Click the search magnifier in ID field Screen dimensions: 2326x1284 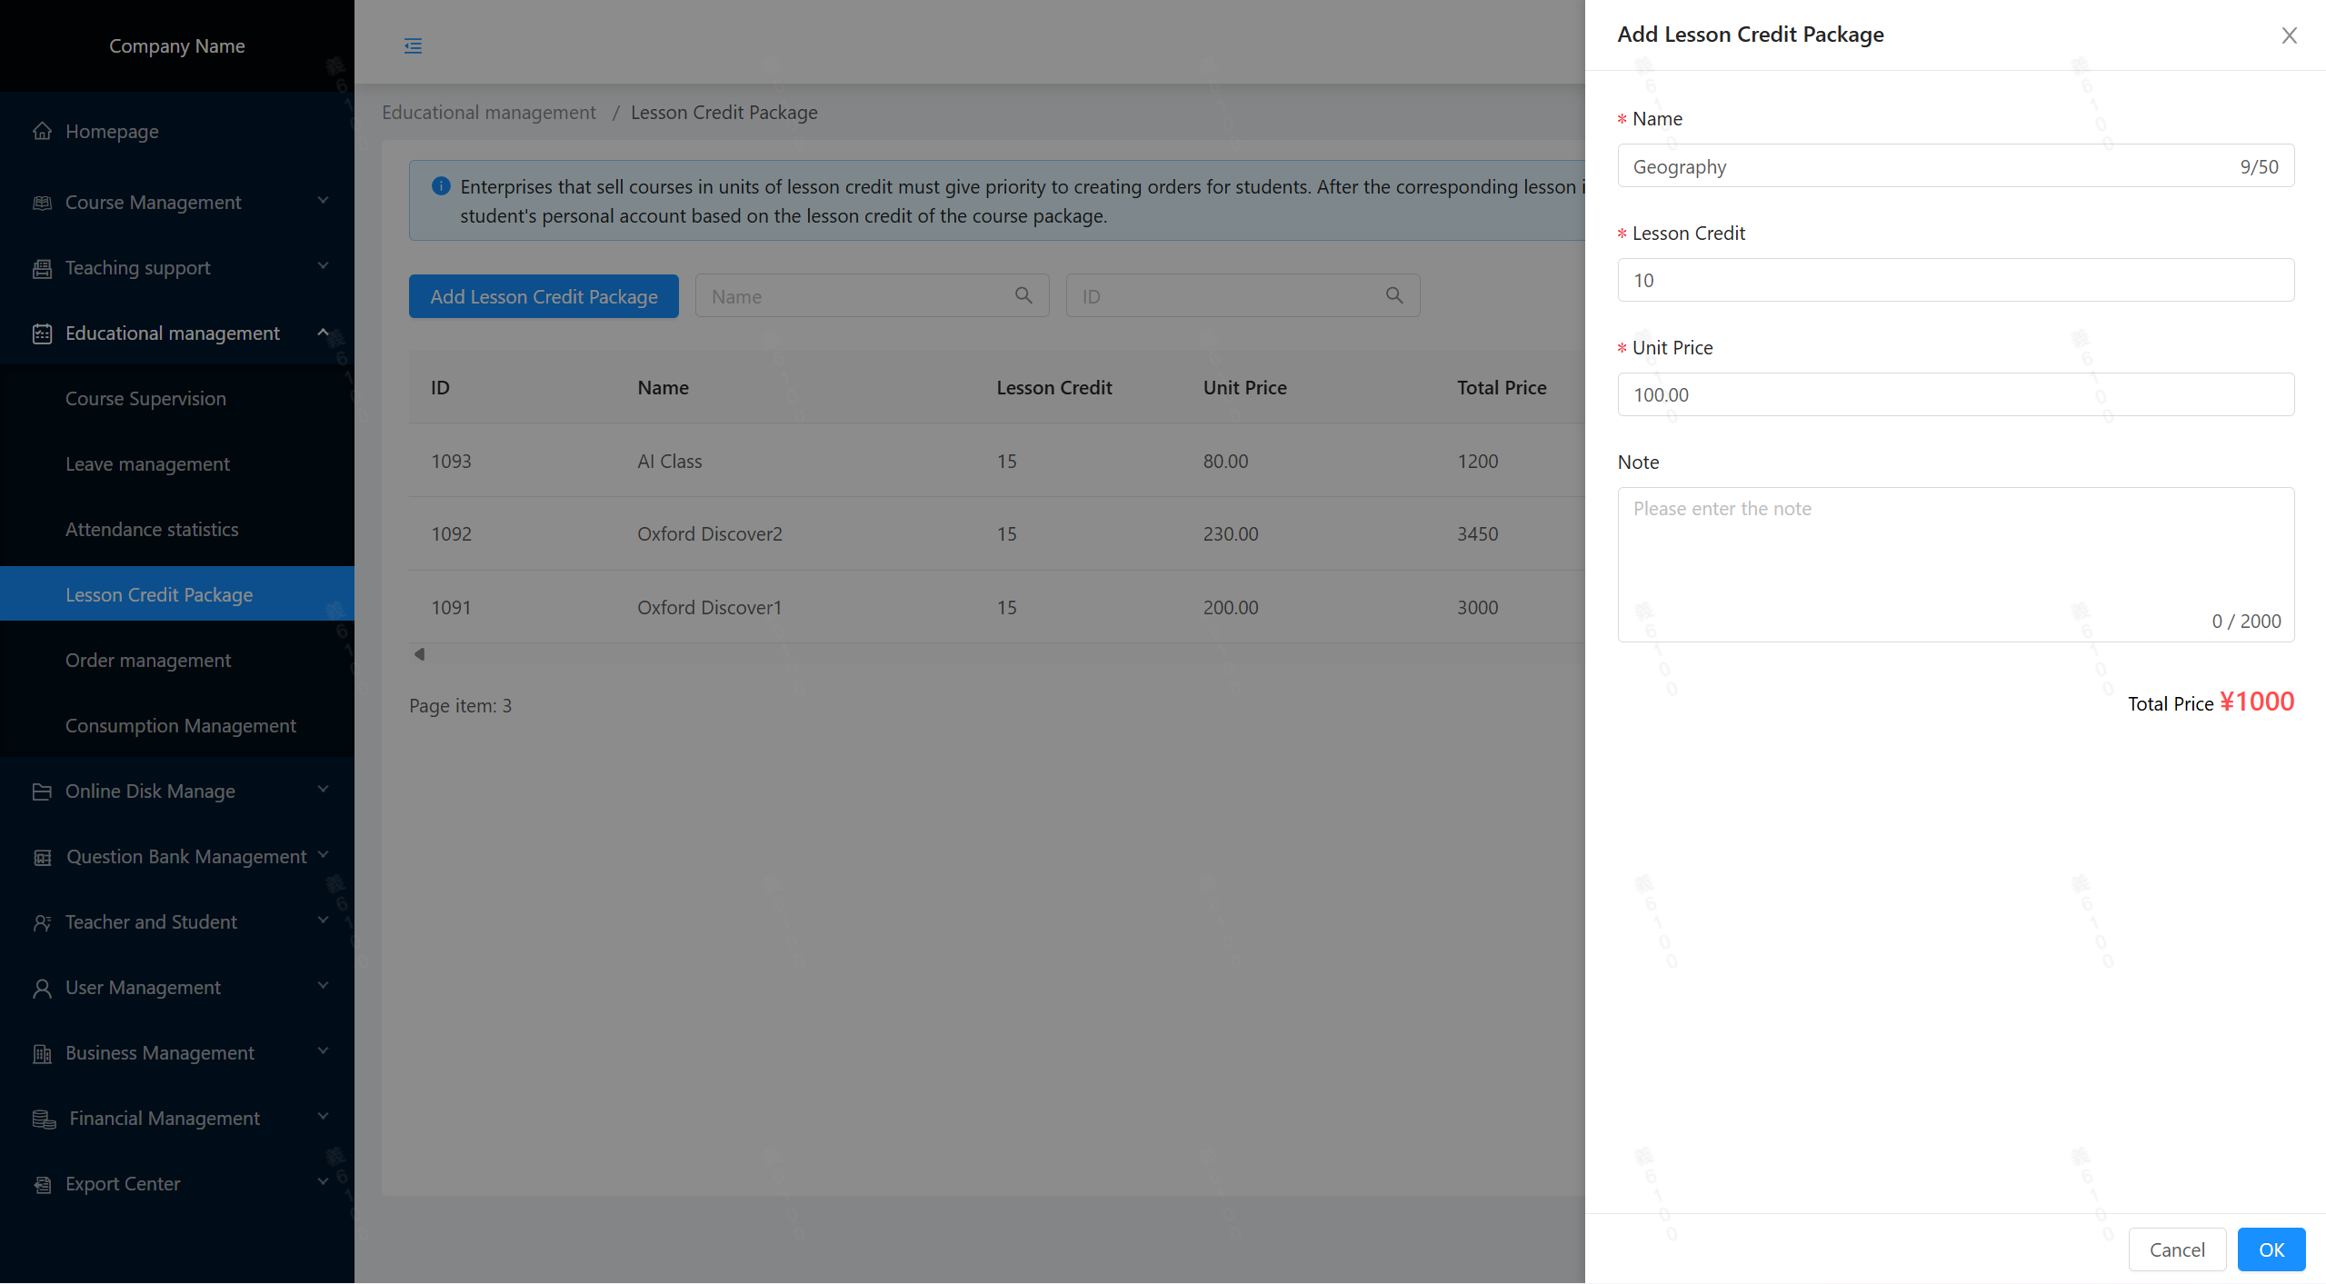[1394, 295]
